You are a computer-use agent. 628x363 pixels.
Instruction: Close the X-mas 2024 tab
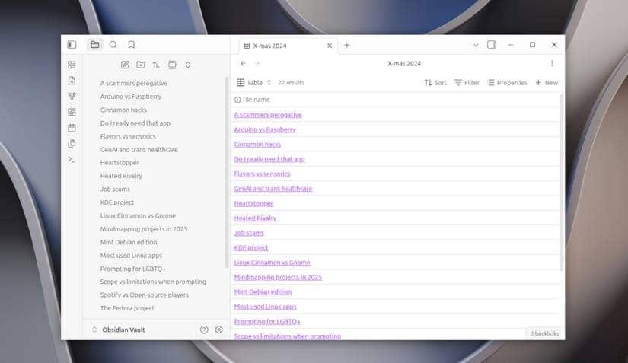point(330,46)
